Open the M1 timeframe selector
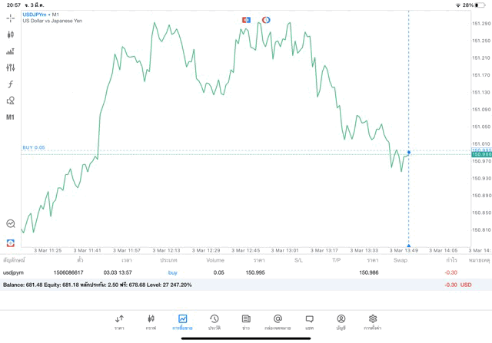This screenshot has height=343, width=492. tap(10, 117)
